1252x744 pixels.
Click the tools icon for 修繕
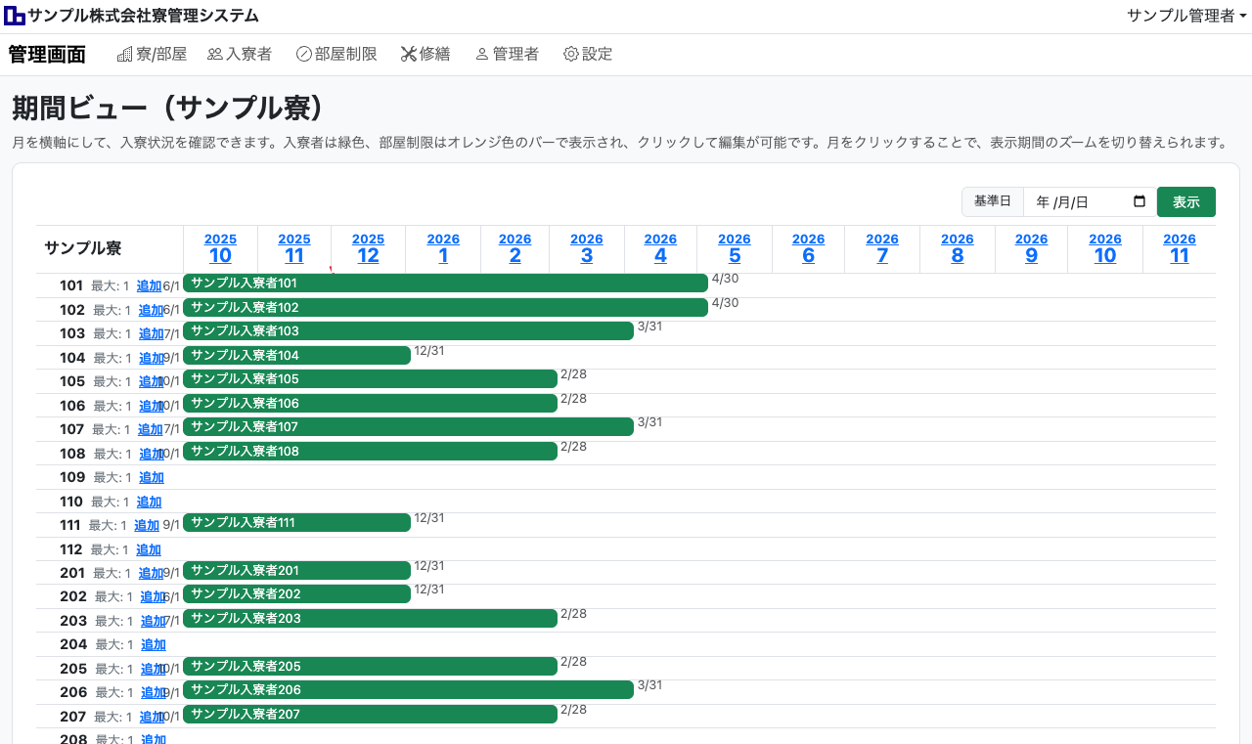click(x=409, y=55)
